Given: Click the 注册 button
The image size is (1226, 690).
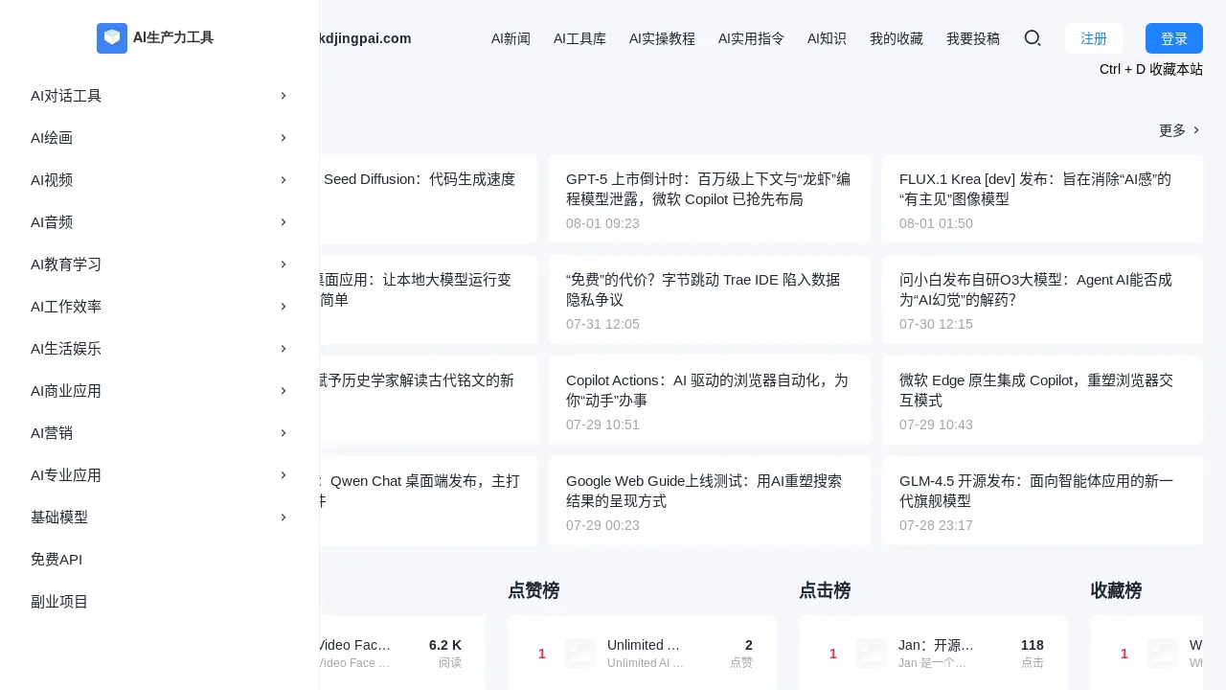Looking at the screenshot, I should click(x=1094, y=38).
